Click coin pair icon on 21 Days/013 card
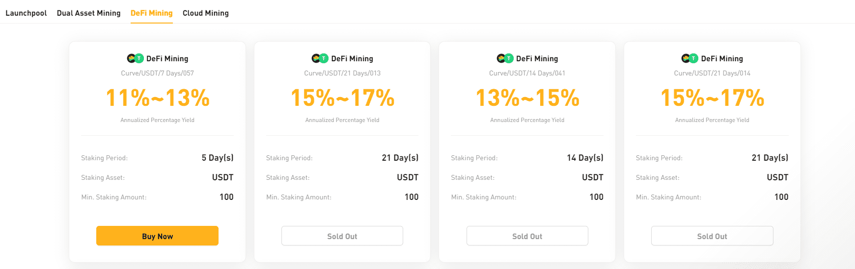 click(320, 58)
